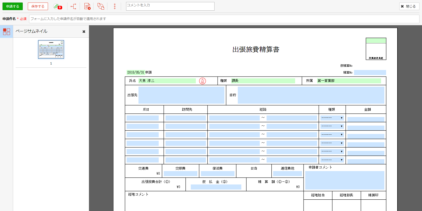Click the 申請者コメント text area
Screen dimensions: 422x211
point(345,180)
